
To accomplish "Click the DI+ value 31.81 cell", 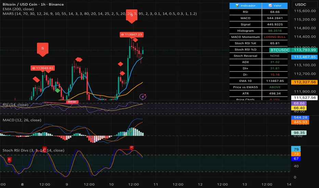I will (275, 68).
